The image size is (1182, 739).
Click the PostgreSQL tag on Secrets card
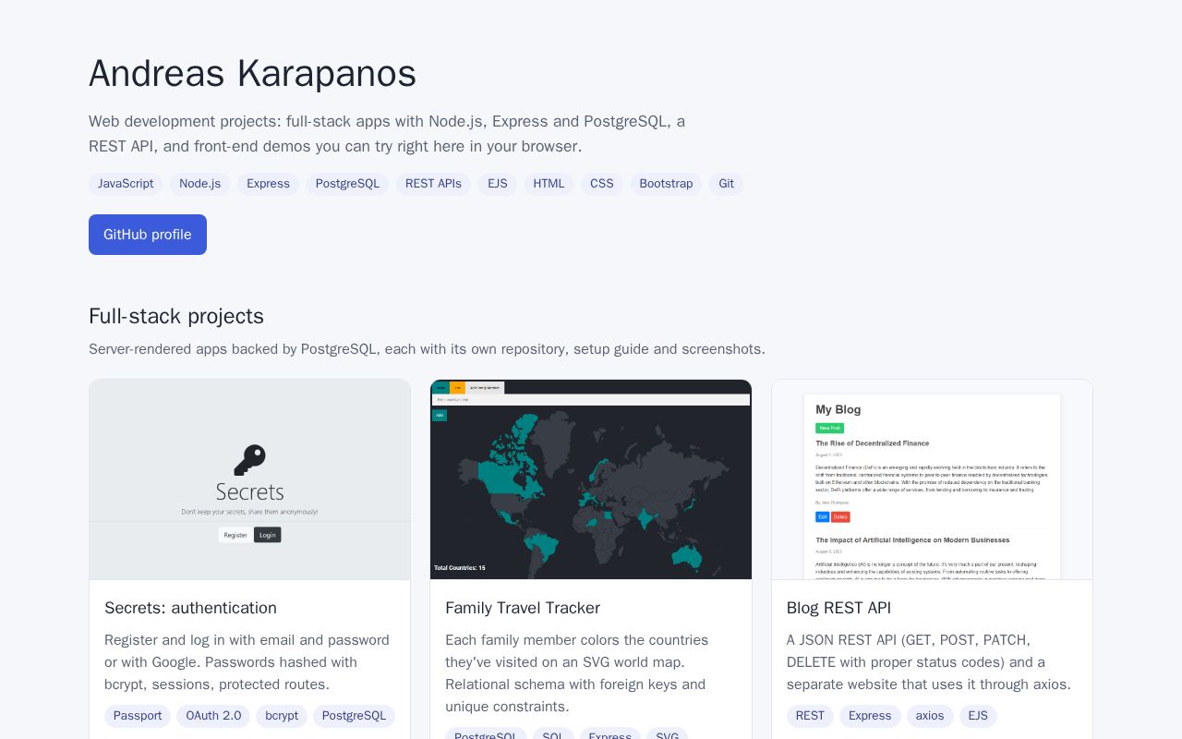pyautogui.click(x=354, y=716)
